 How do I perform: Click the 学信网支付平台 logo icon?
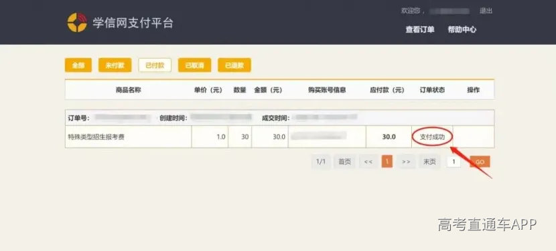pyautogui.click(x=77, y=22)
